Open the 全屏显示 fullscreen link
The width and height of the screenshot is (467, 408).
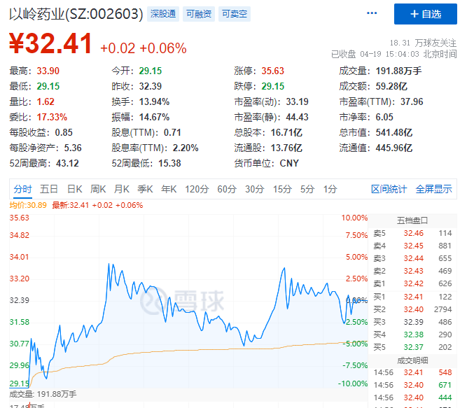point(433,189)
